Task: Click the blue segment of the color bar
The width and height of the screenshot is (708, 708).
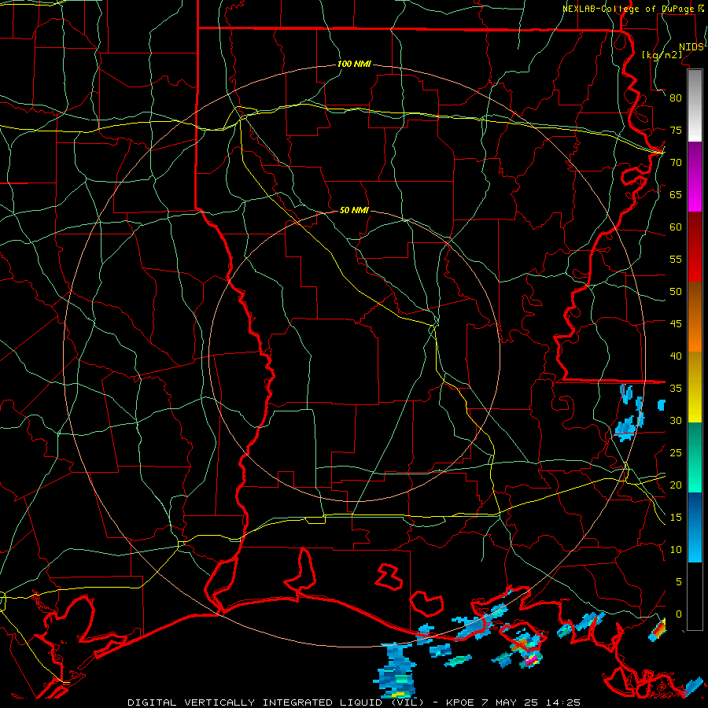Action: (695, 527)
